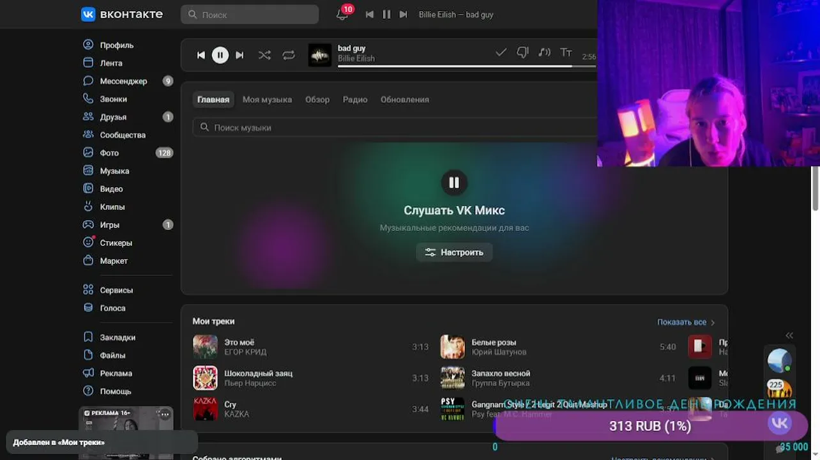820x460 pixels.
Task: Open Друзья friends list
Action: coord(113,117)
